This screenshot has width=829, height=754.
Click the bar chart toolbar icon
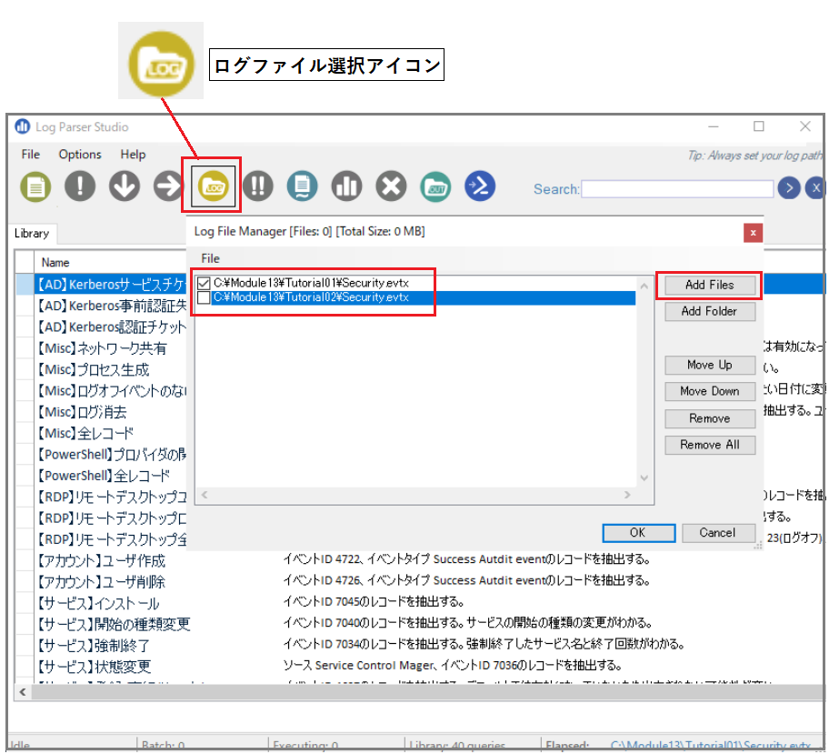click(x=346, y=186)
